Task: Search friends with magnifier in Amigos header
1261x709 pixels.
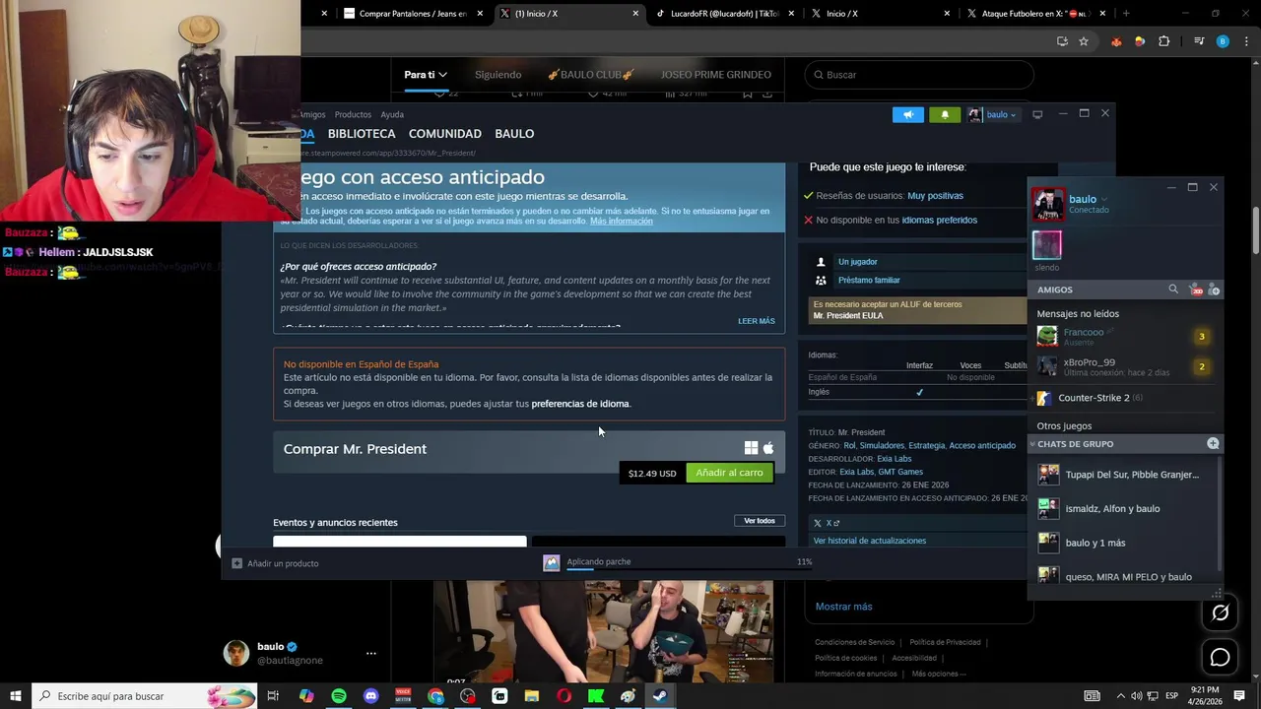Action: tap(1172, 290)
